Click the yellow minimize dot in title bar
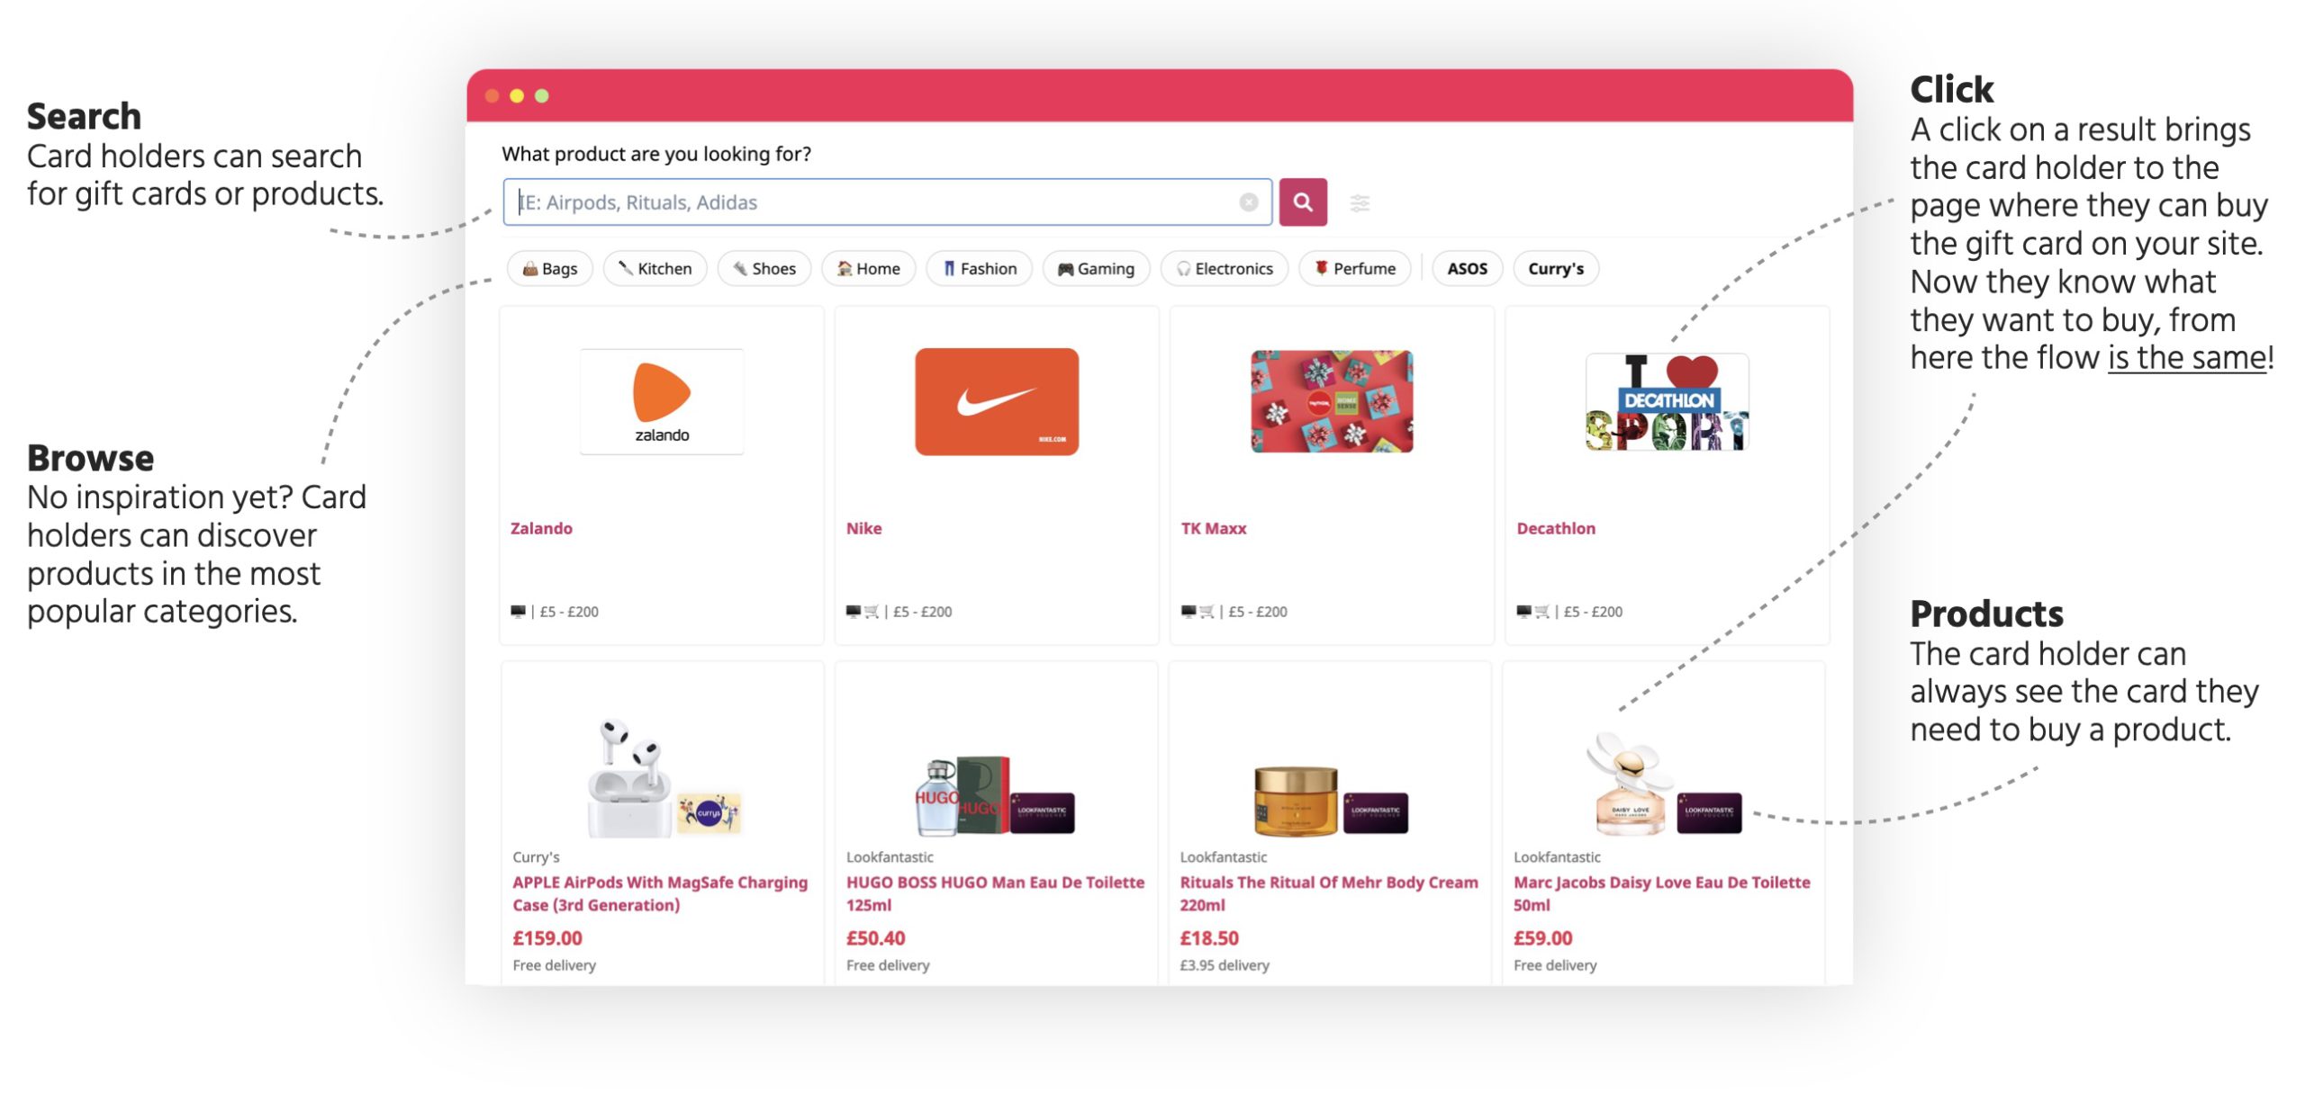 pyautogui.click(x=517, y=95)
